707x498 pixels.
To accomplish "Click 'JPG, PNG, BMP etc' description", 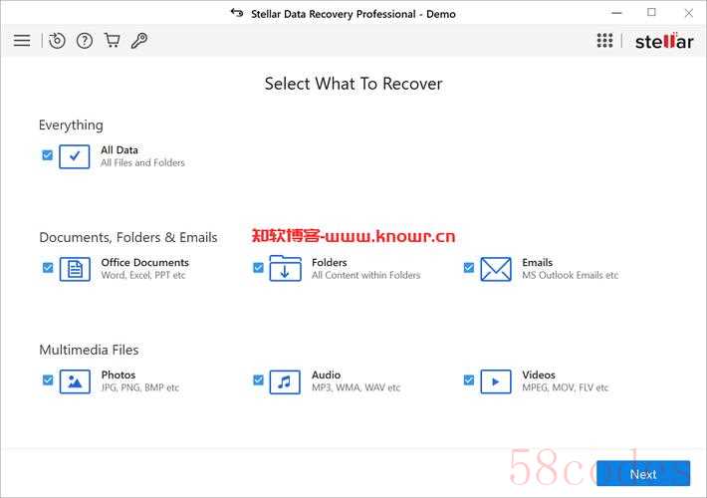I will (139, 387).
